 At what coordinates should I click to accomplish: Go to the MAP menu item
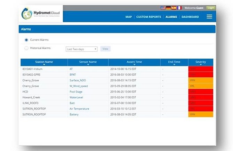[x=128, y=17]
